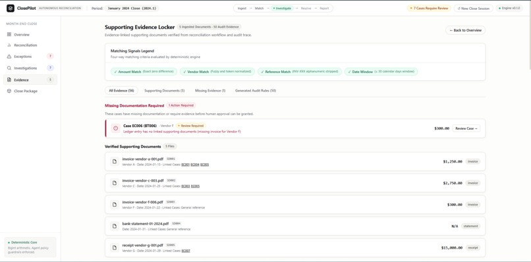Screen dimensions: 531x262
Task: Switch to Missing Evidence (1) tab
Action: (210, 91)
